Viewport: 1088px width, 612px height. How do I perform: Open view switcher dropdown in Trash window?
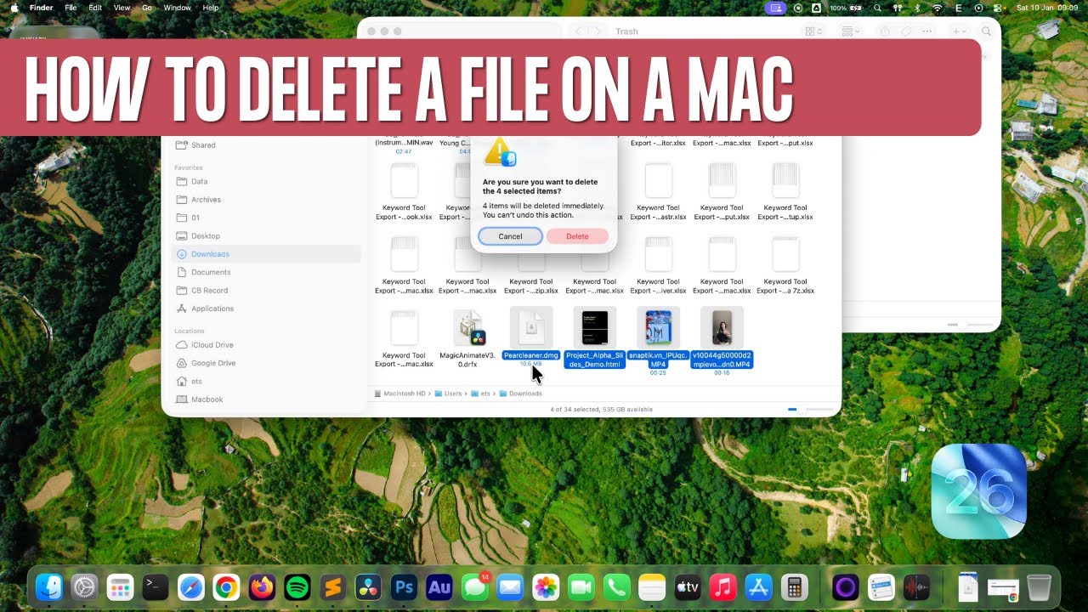813,31
